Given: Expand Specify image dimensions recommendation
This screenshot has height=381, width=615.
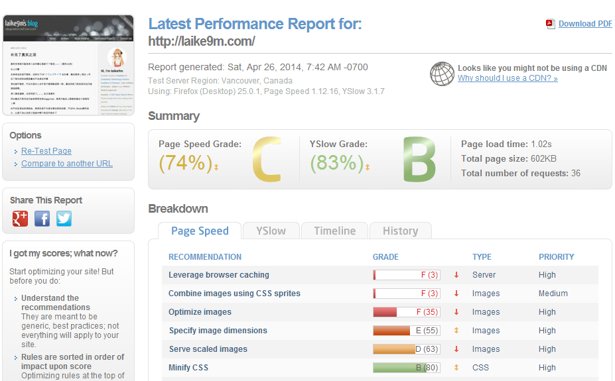Looking at the screenshot, I should pos(218,331).
